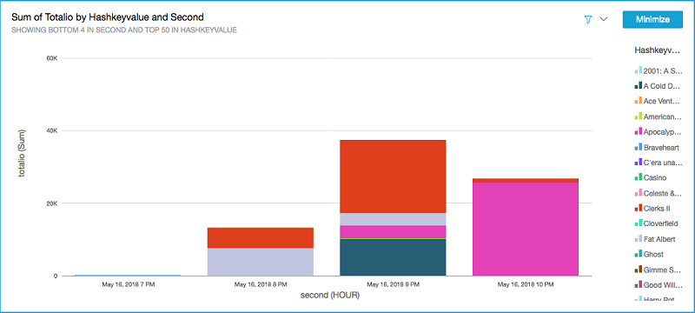Select the large magenta segment in 10 PM bar
Screen dimensions: 695x313
(526, 230)
